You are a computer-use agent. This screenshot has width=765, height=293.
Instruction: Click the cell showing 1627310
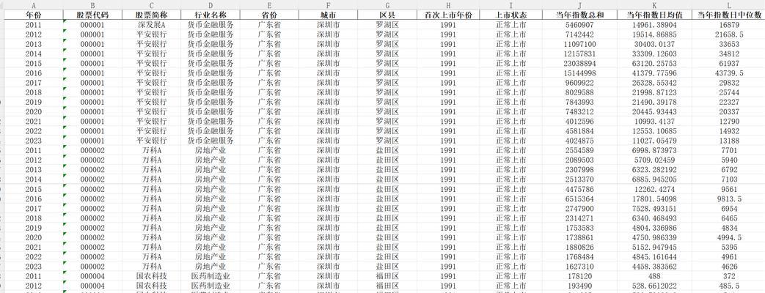click(579, 267)
